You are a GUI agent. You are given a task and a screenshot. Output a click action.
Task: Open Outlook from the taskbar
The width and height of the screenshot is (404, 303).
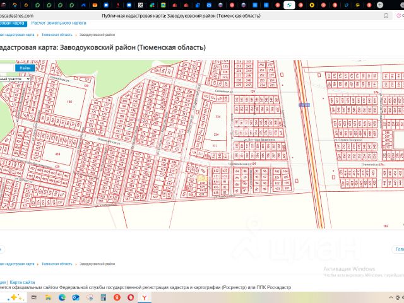(x=76, y=297)
